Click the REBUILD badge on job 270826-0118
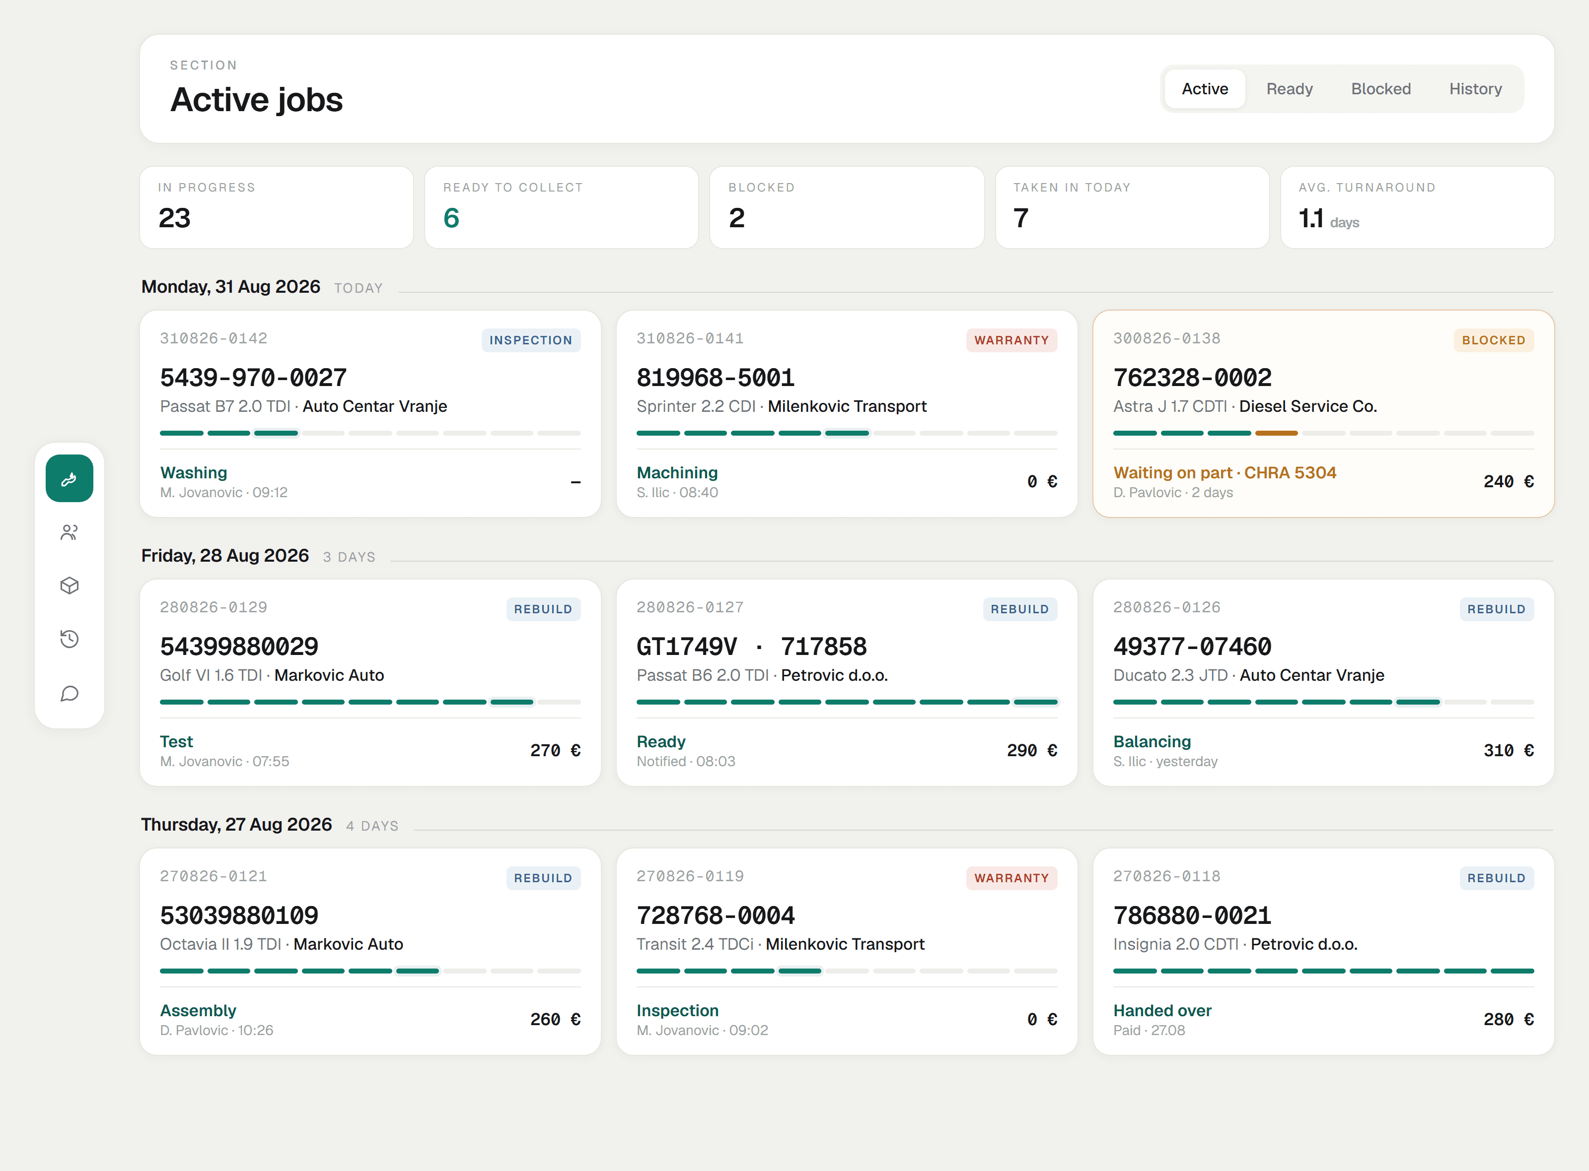Image resolution: width=1589 pixels, height=1171 pixels. click(1496, 878)
